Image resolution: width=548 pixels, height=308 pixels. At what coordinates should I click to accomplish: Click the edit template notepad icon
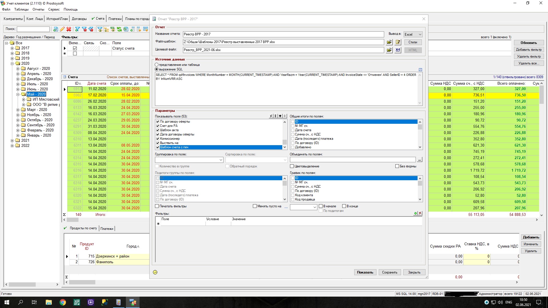click(398, 42)
